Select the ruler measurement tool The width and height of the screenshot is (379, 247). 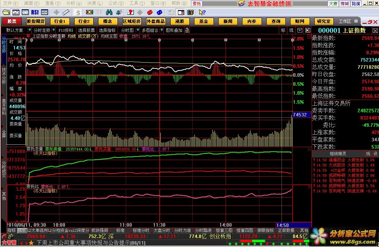pyautogui.click(x=66, y=12)
